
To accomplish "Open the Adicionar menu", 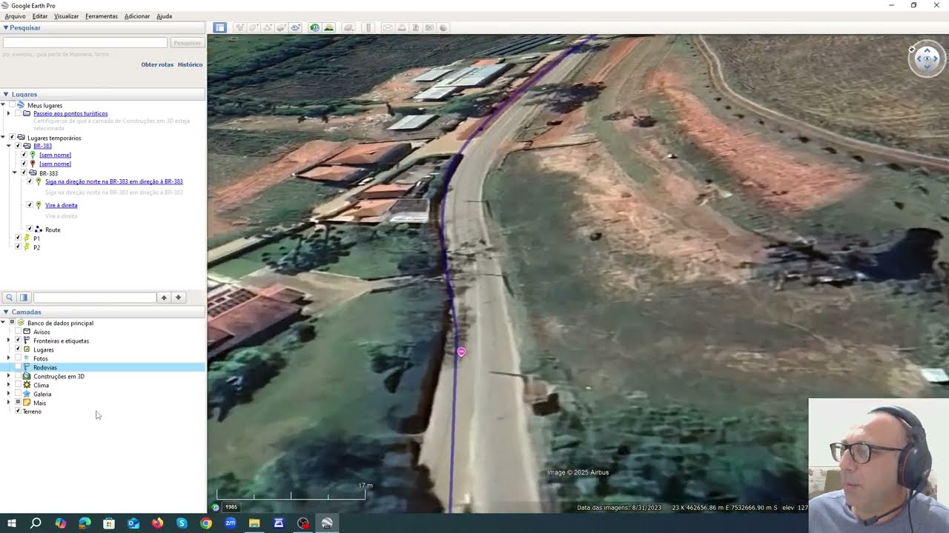I will pyautogui.click(x=137, y=16).
